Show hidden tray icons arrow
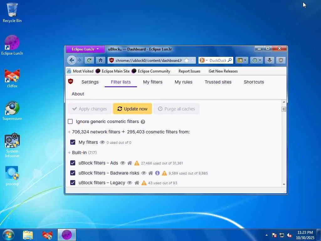321x241 pixels. 266,235
